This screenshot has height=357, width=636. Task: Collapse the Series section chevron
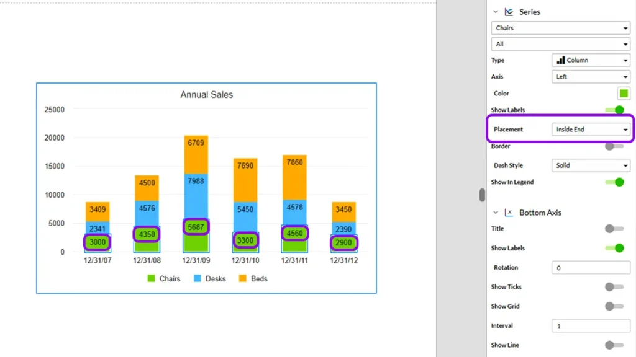496,12
